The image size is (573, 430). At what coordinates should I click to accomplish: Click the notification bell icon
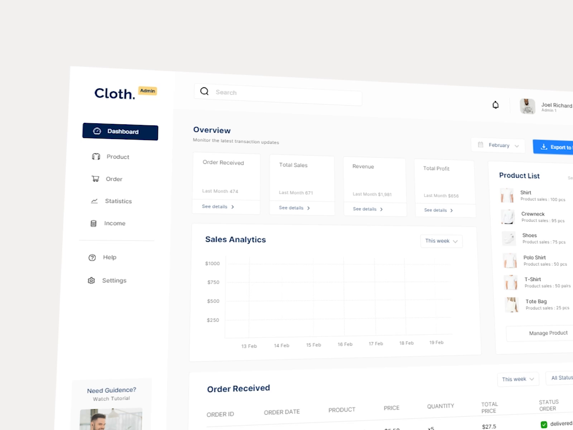[x=496, y=105]
